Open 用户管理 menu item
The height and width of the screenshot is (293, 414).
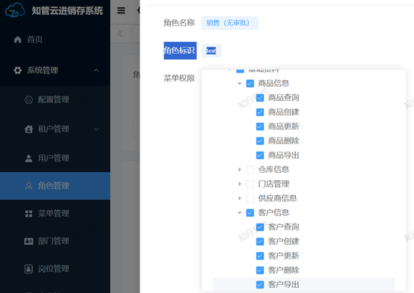55,158
